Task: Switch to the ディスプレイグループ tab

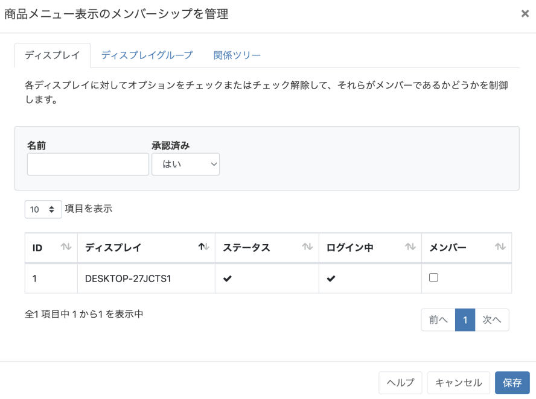Action: [147, 55]
